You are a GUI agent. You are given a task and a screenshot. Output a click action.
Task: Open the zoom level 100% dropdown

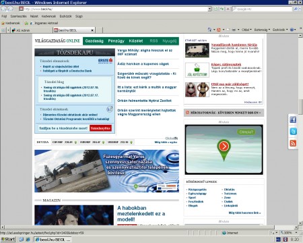click(x=289, y=233)
